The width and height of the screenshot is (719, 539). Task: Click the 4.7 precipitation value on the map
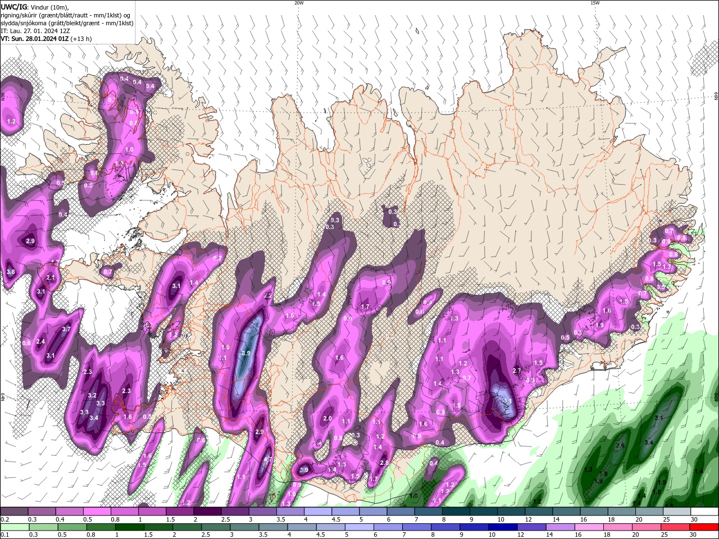(267, 459)
